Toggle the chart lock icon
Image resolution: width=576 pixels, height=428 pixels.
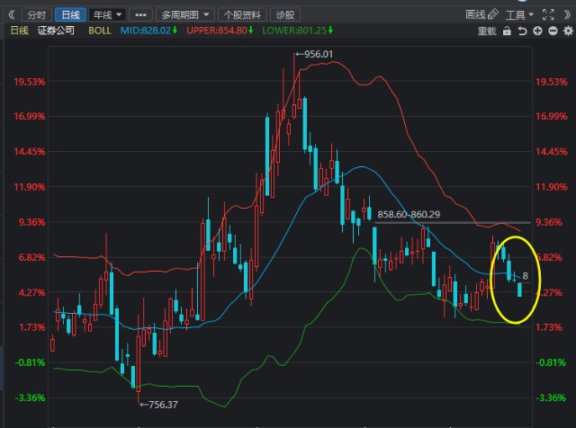tap(509, 31)
